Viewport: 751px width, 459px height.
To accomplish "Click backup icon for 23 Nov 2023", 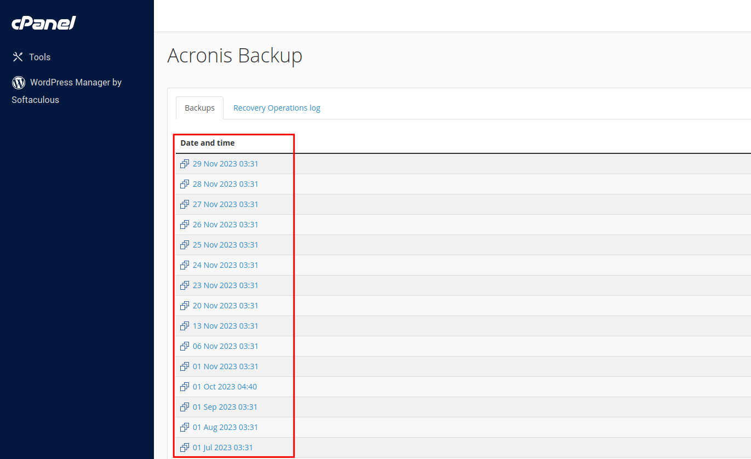I will click(x=185, y=285).
